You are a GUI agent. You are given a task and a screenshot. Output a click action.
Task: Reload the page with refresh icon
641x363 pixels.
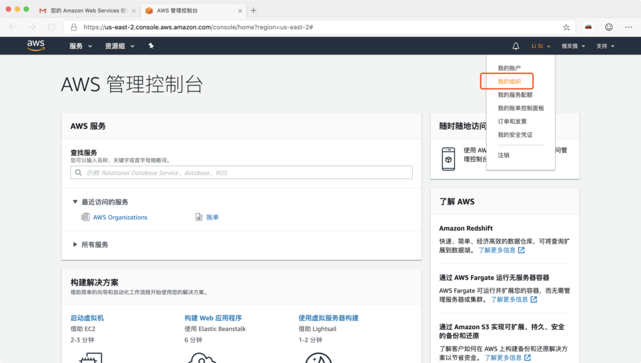(51, 27)
